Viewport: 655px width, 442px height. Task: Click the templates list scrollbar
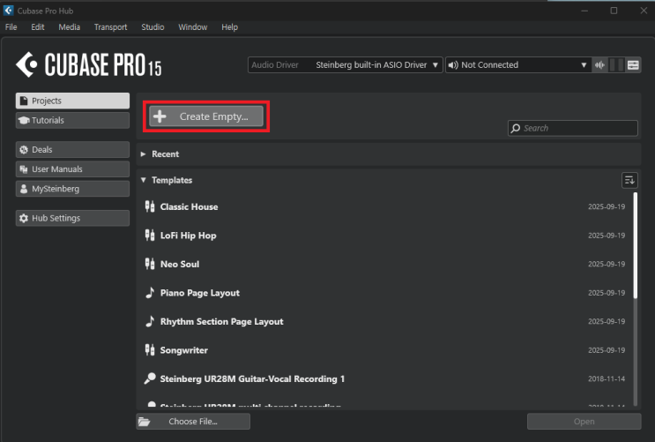point(636,245)
